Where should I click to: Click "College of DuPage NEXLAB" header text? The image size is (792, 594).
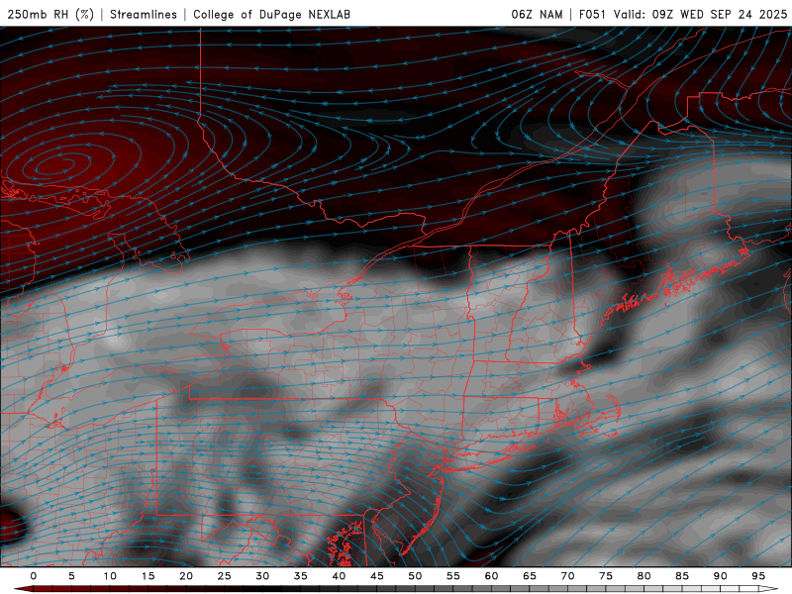[x=271, y=14]
